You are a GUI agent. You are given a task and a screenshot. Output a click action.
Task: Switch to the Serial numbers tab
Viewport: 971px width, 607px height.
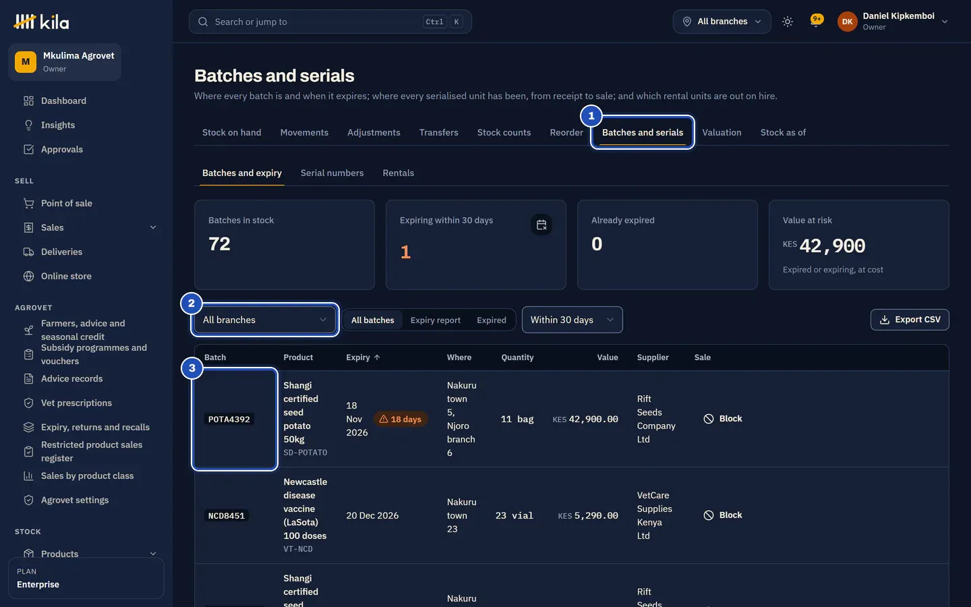pyautogui.click(x=332, y=173)
